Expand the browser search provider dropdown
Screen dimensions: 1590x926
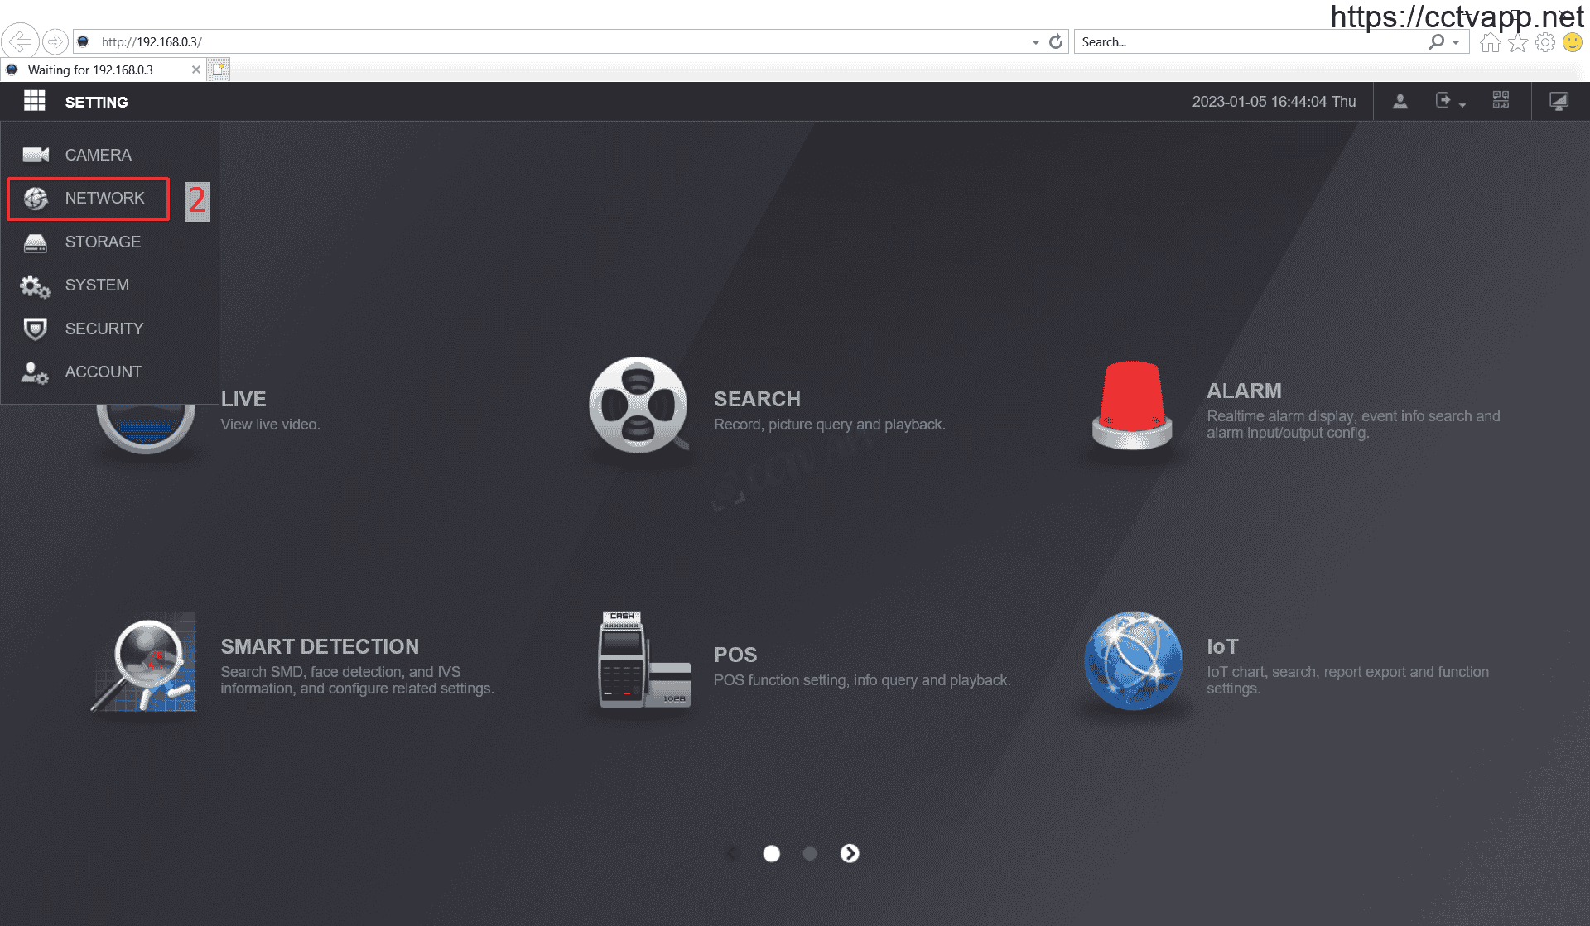click(1456, 42)
